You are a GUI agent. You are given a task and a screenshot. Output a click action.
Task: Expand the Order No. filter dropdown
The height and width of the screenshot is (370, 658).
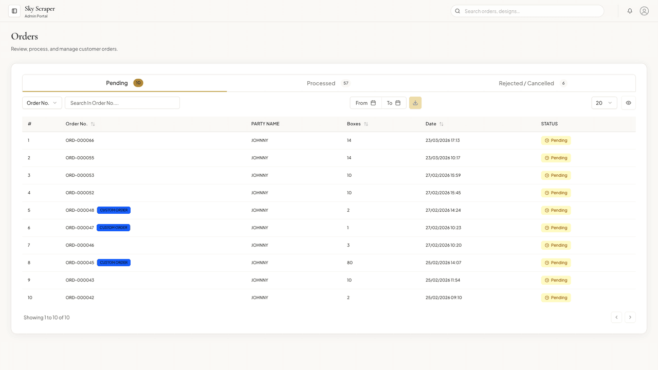click(x=42, y=103)
